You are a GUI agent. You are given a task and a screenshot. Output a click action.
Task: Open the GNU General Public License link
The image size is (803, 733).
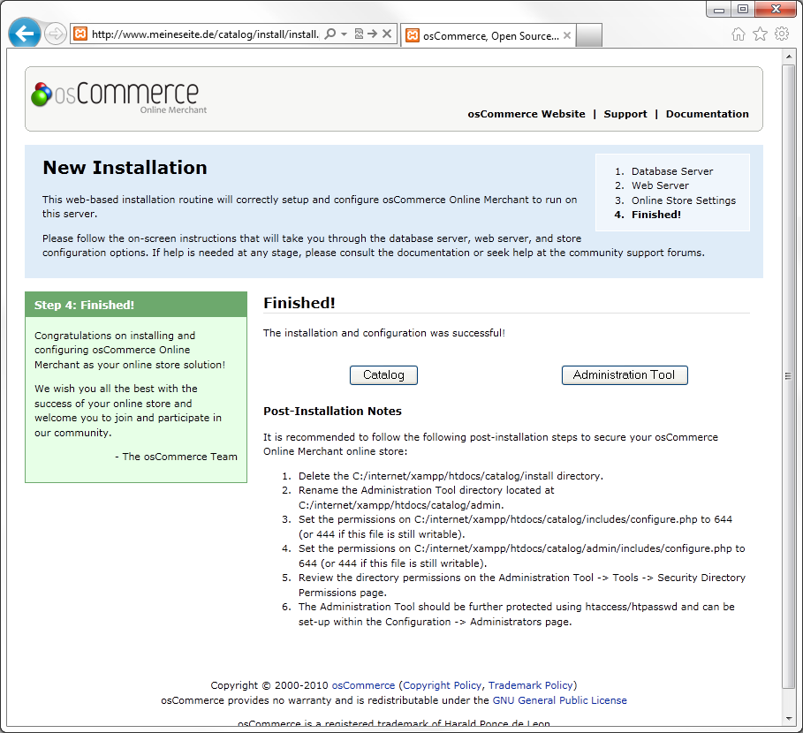click(x=560, y=700)
